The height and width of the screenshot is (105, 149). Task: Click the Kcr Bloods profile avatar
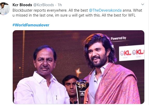tap(5, 9)
